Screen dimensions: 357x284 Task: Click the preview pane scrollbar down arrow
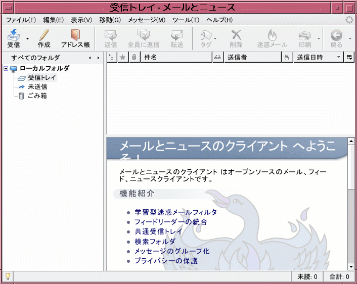tap(351, 267)
